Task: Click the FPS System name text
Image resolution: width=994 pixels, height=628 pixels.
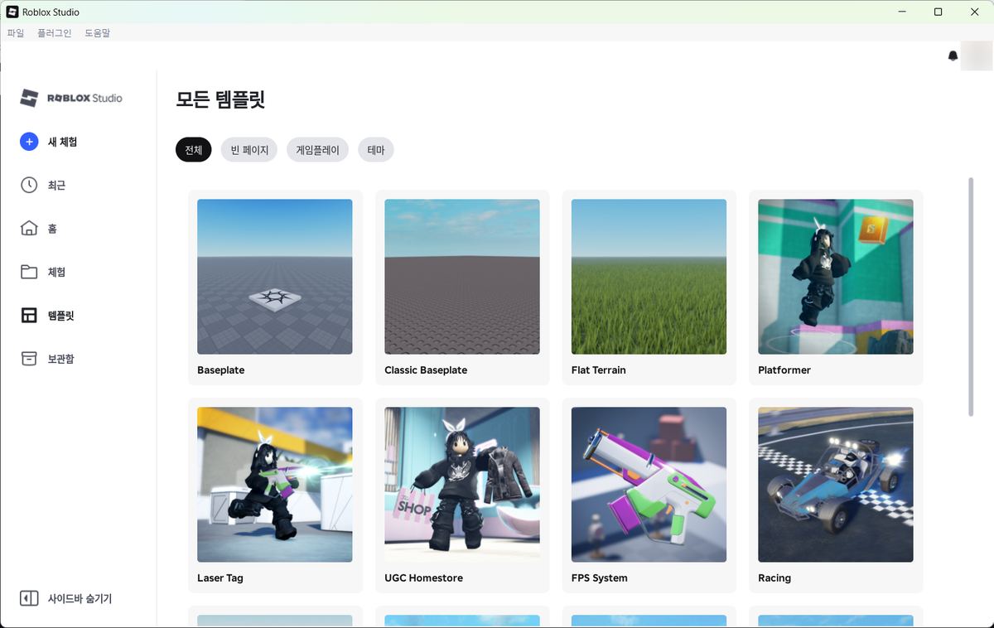Action: pos(600,578)
